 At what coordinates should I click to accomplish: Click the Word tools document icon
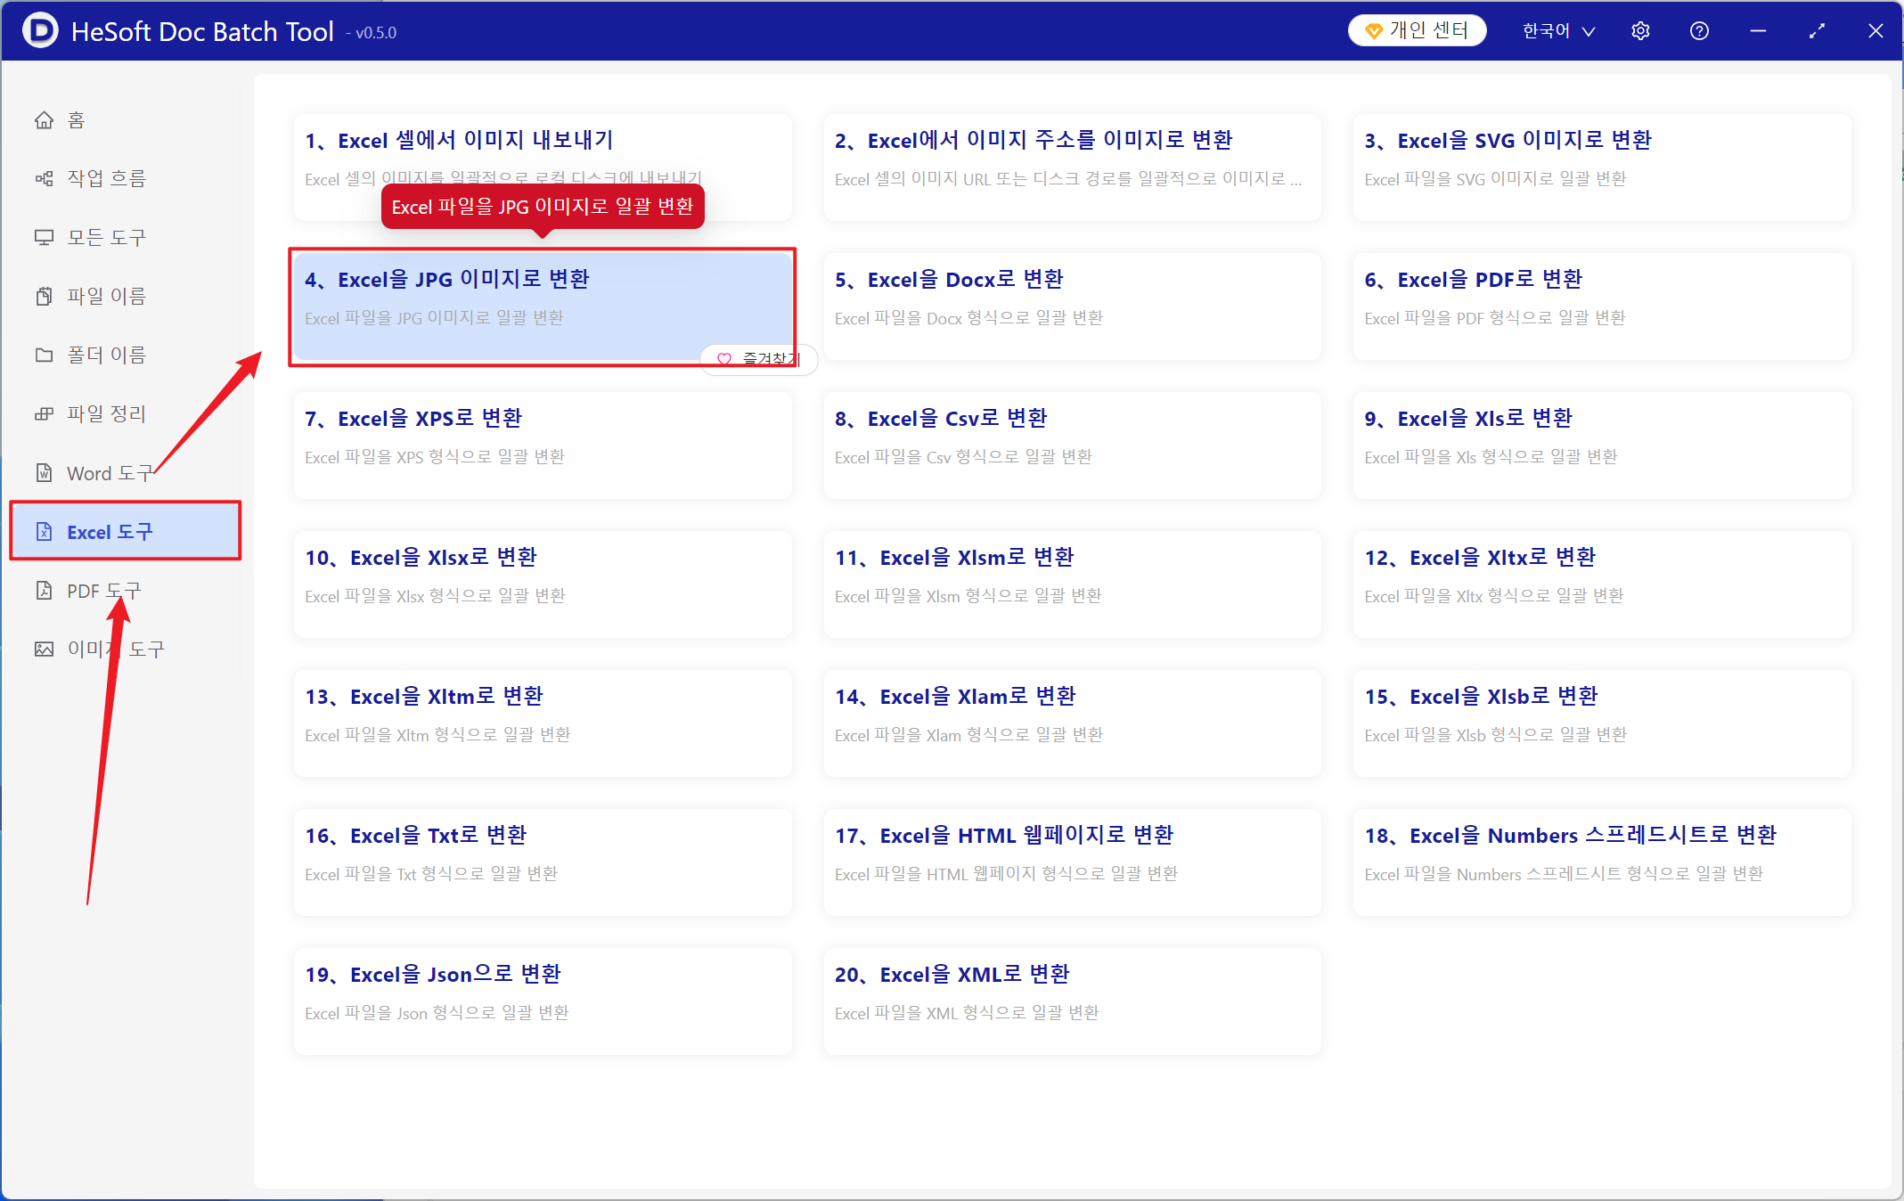click(44, 472)
